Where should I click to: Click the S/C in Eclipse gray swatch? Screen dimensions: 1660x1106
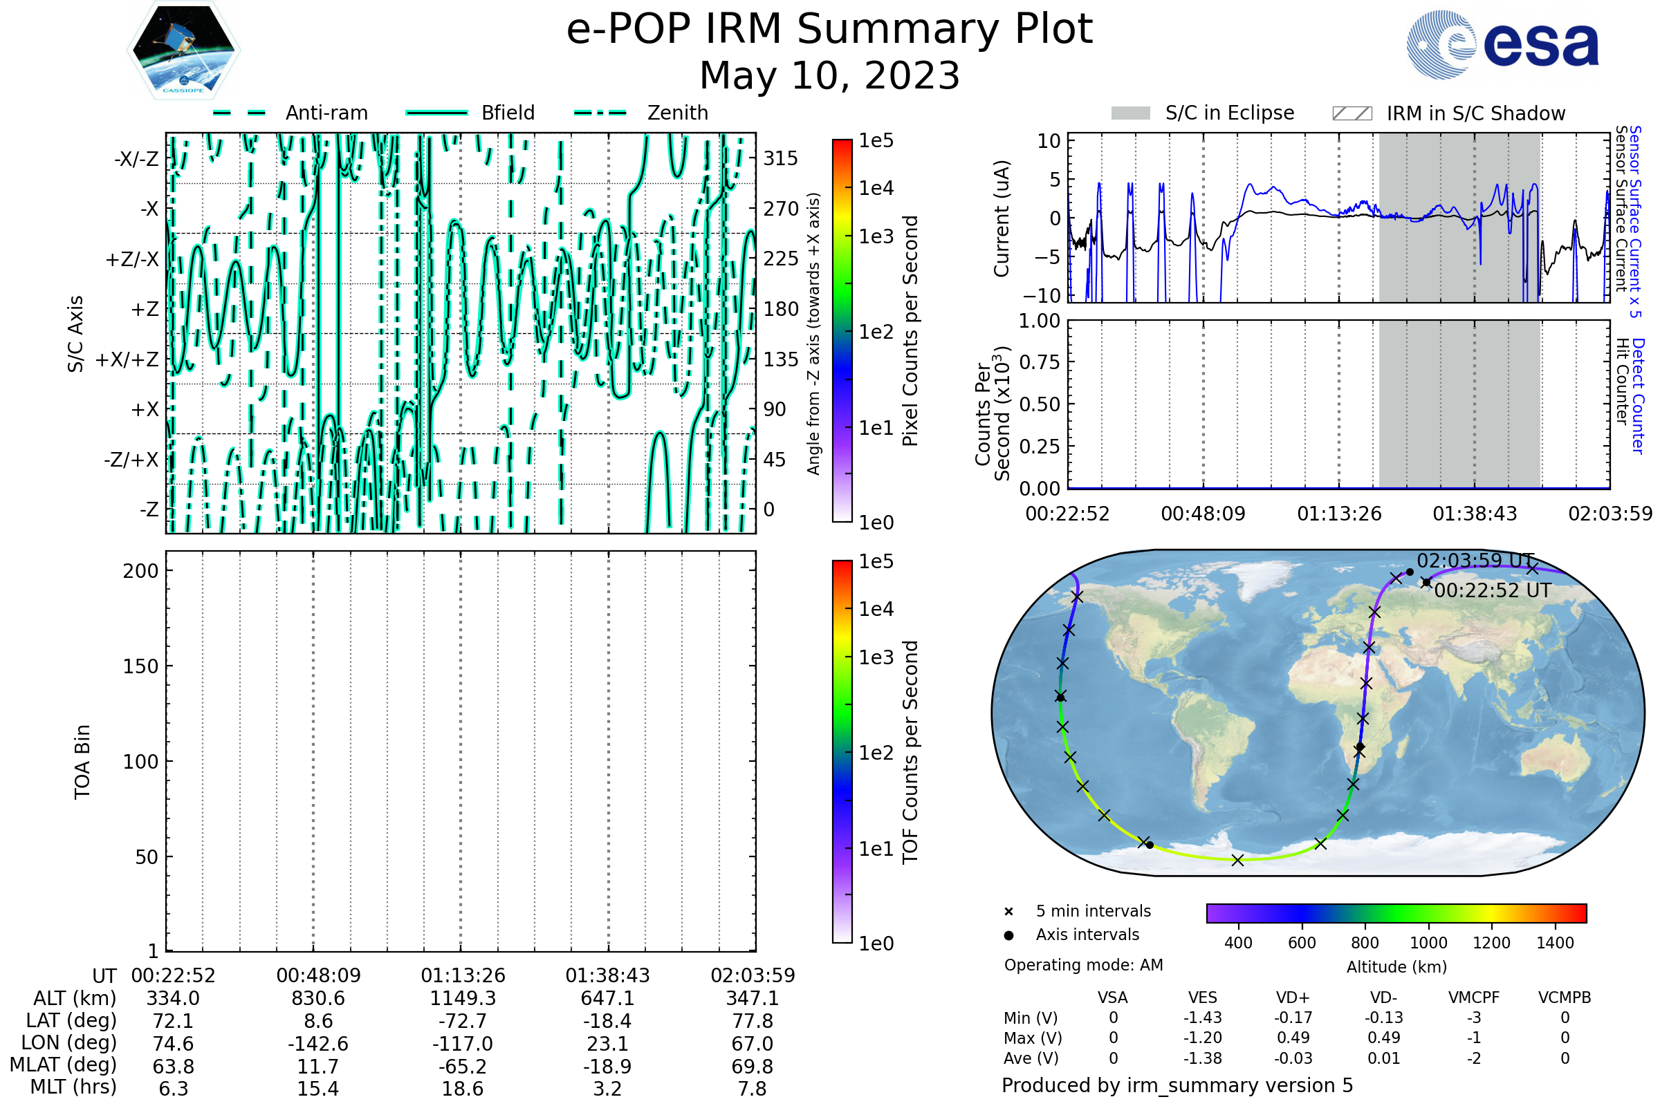pos(1130,113)
